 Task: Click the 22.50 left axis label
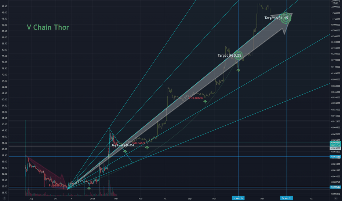click(4, 193)
